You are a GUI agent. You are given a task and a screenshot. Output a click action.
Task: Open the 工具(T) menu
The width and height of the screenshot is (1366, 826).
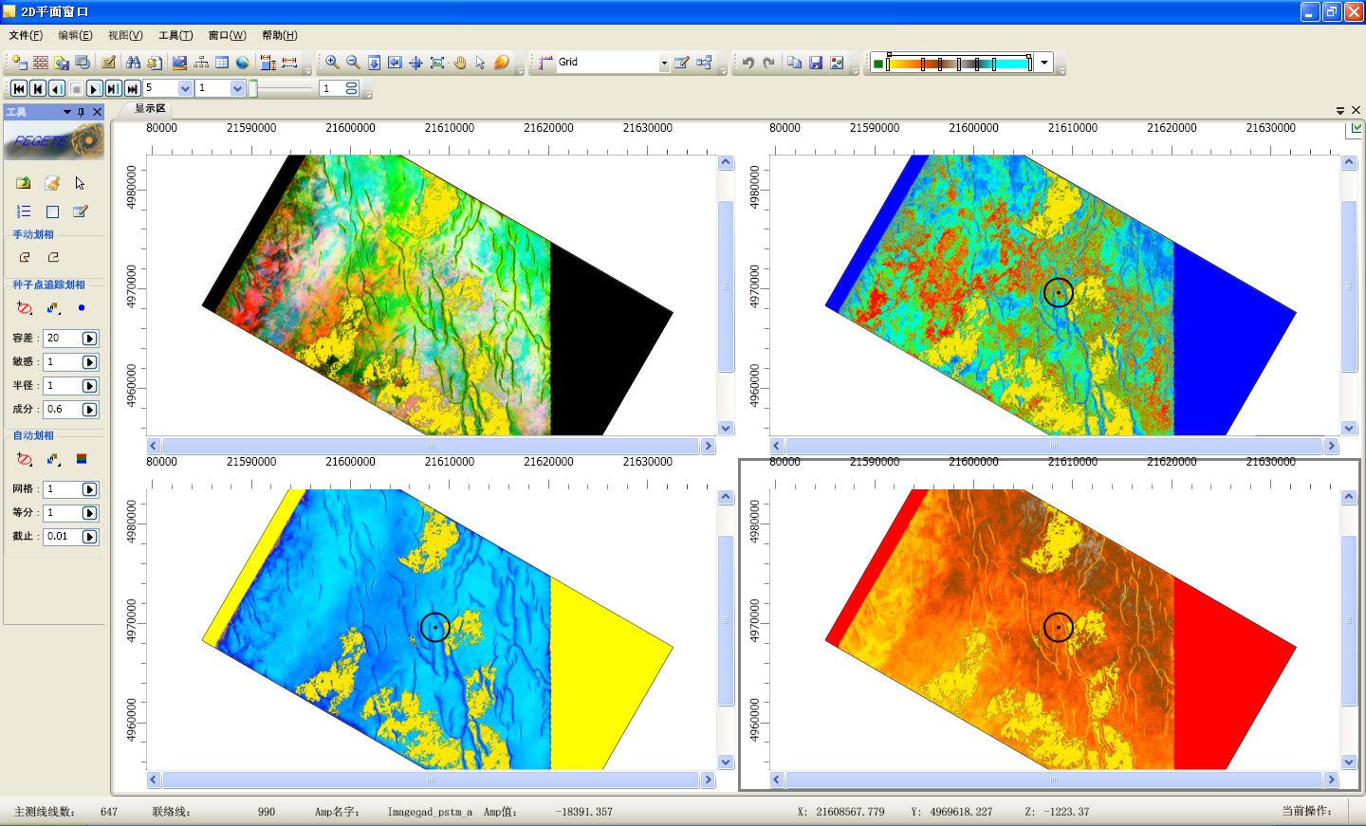[175, 35]
